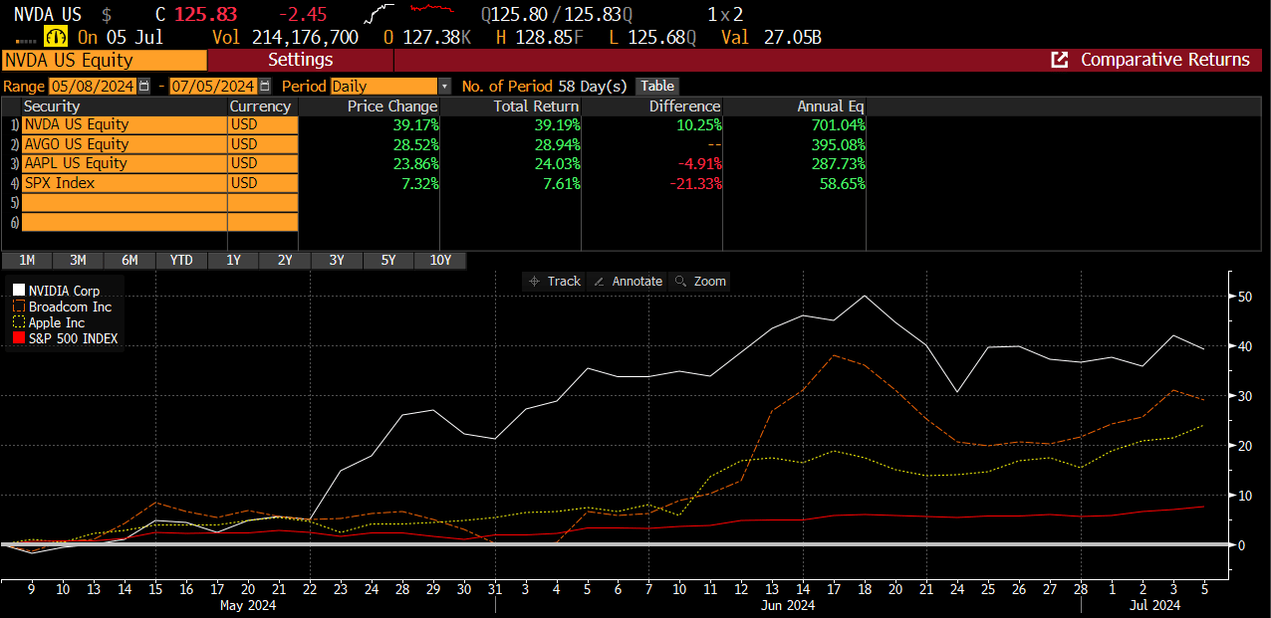Select the 3Y range tab
Image resolution: width=1271 pixels, height=618 pixels.
pyautogui.click(x=337, y=260)
